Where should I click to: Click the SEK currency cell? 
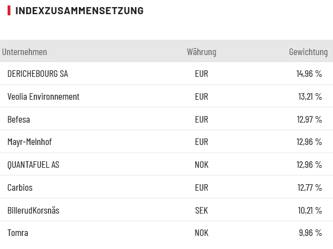click(x=201, y=210)
